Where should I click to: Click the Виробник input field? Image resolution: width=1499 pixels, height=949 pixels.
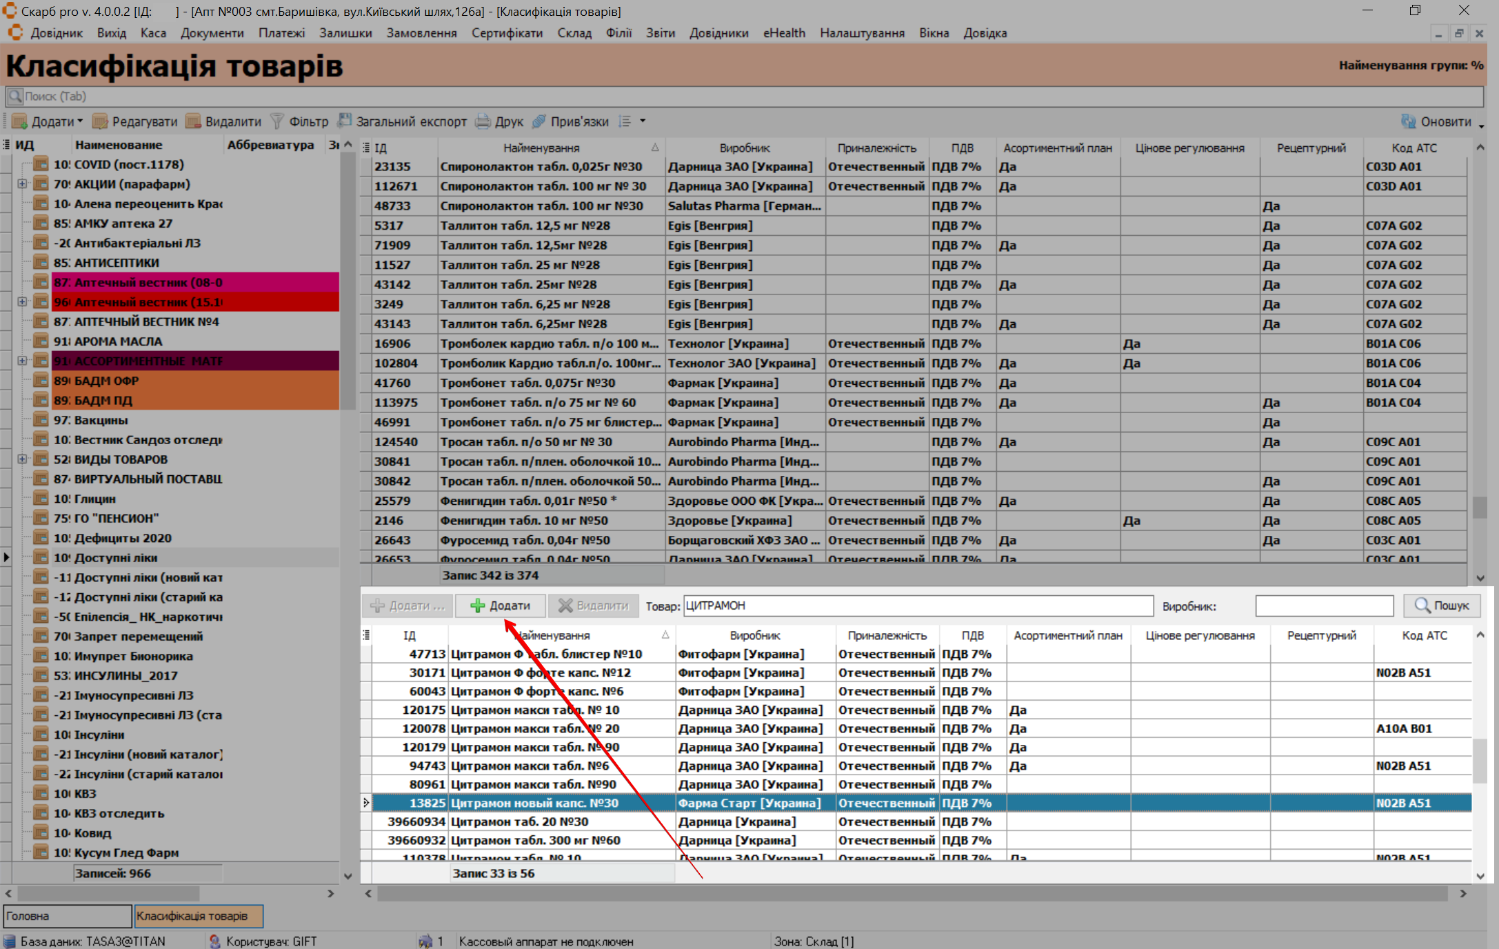coord(1323,606)
